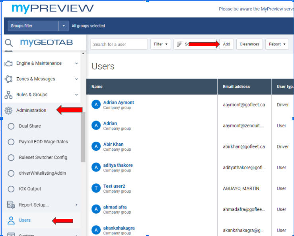Click the Email address column header

tap(244, 87)
